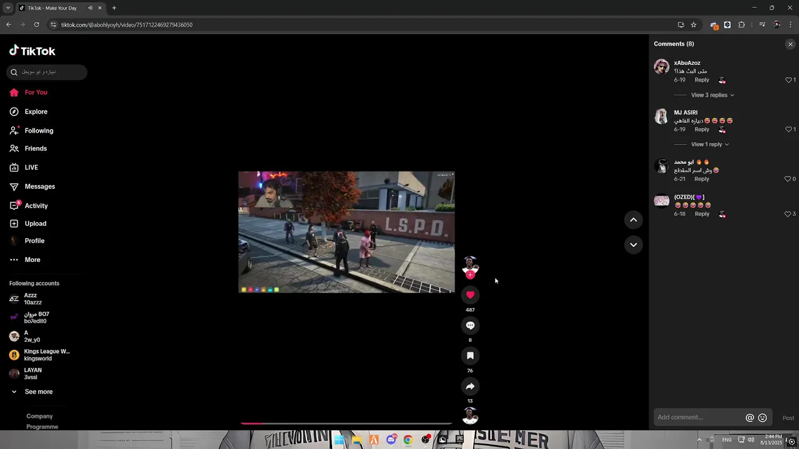Image resolution: width=799 pixels, height=449 pixels.
Task: Open the emoji picker in comment box
Action: [x=762, y=418]
